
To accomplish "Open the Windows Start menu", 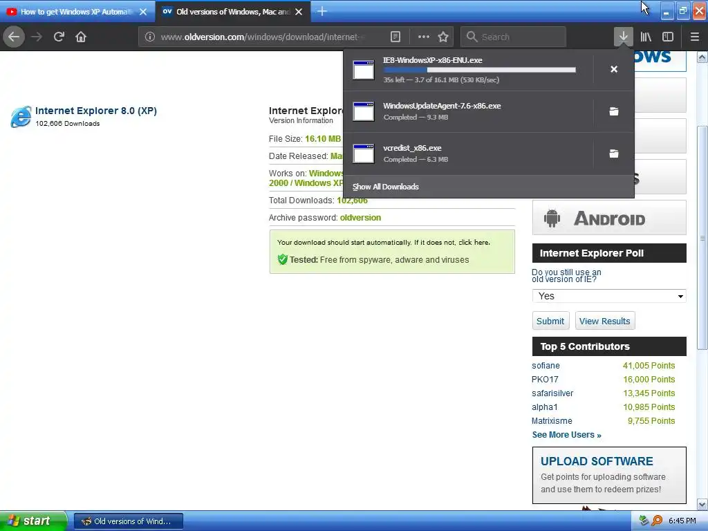I will 32,521.
